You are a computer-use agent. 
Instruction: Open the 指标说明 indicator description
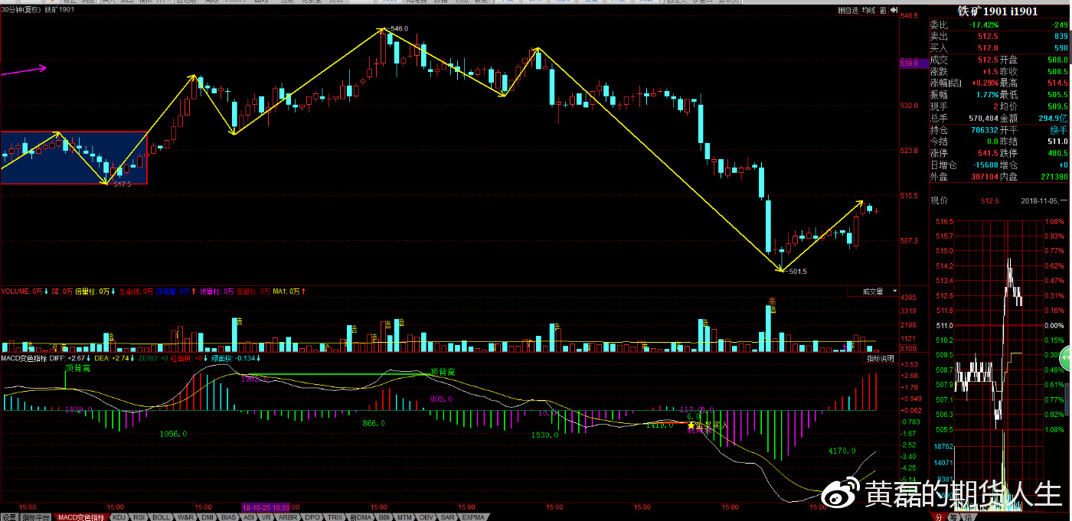[x=880, y=358]
